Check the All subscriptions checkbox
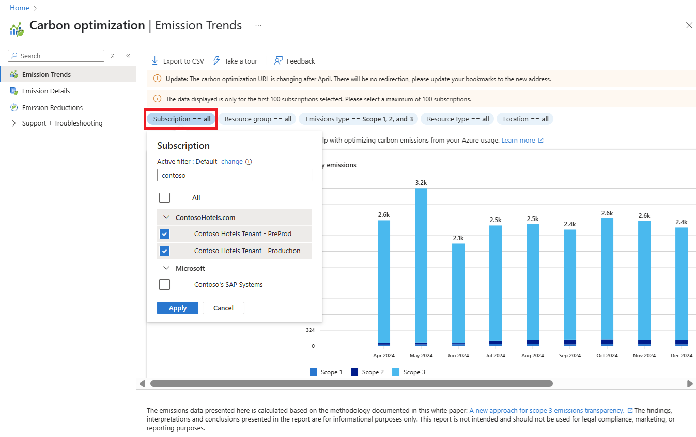Screen dimensions: 696x437 (x=164, y=198)
